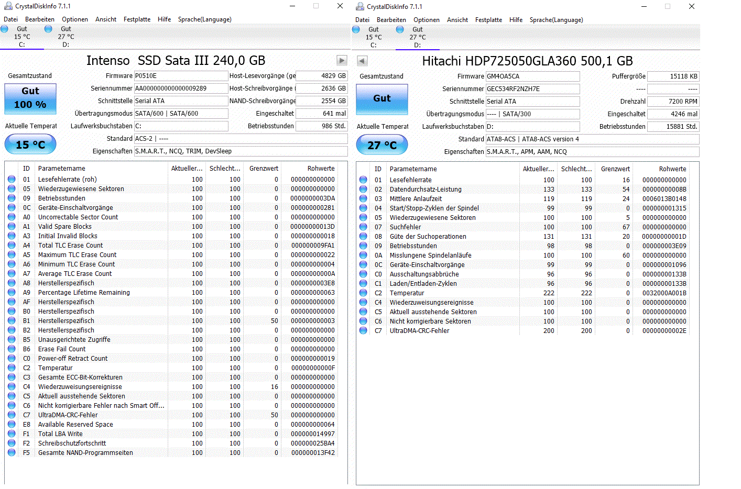Click status orb for Datendurchsatz-Leistung row
The width and height of the screenshot is (741, 489).
[x=363, y=190]
